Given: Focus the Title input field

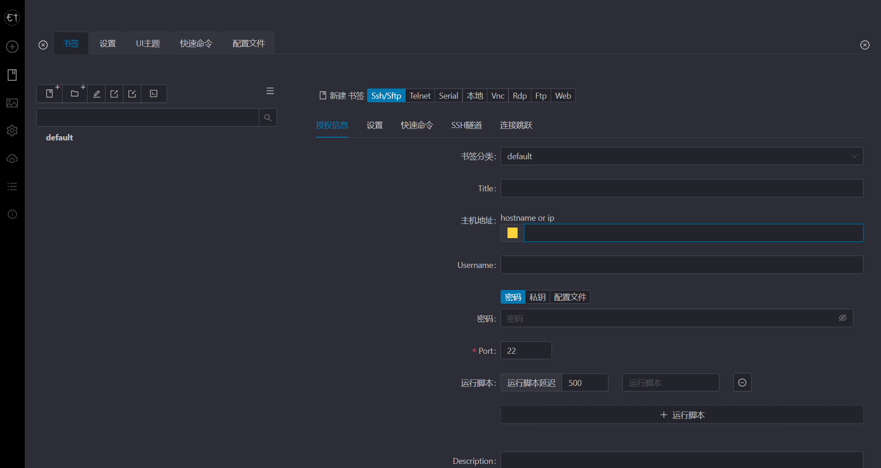Looking at the screenshot, I should (682, 188).
